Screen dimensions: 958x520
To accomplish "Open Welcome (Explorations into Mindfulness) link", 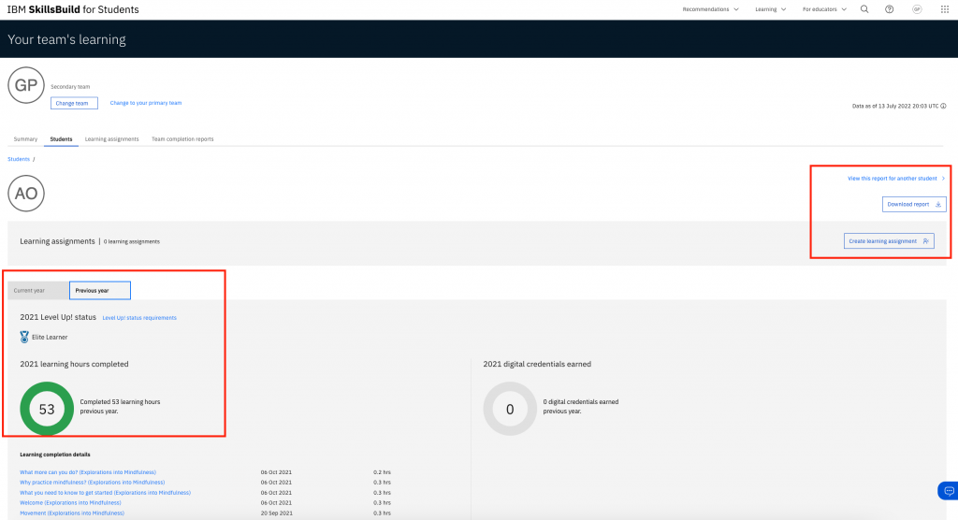I will point(70,503).
